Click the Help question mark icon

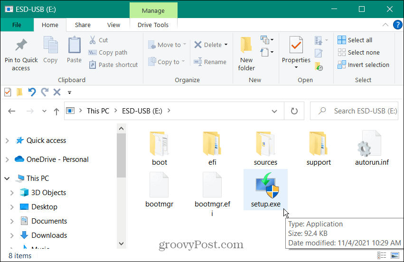tap(397, 25)
